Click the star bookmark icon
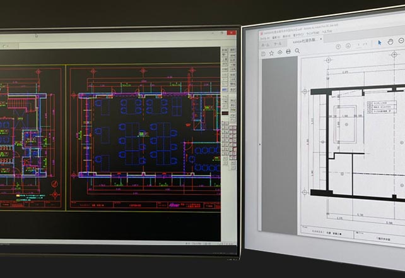The height and width of the screenshot is (278, 405). click(271, 53)
